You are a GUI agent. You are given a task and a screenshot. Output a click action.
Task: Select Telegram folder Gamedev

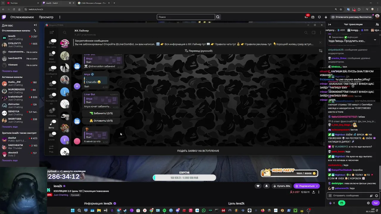pos(51,112)
